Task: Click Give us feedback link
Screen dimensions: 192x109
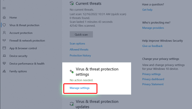Action: [x=152, y=46]
